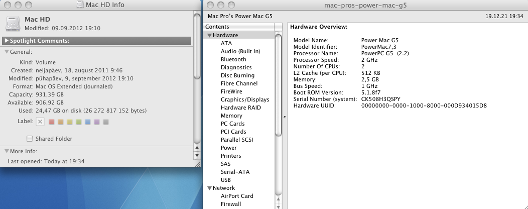Select FireWire in the Contents list
528x209 pixels.
click(x=231, y=91)
